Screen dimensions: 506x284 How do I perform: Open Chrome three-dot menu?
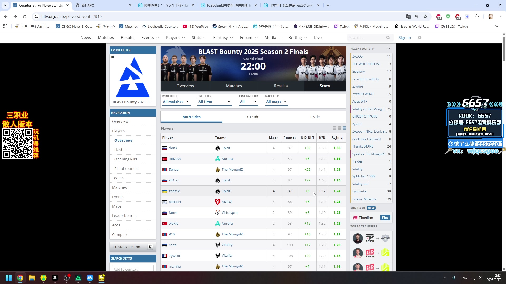(x=500, y=17)
